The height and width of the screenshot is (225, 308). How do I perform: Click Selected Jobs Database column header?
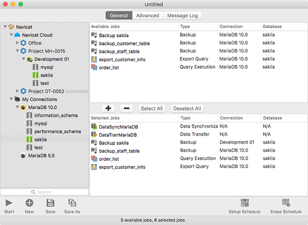click(284, 118)
